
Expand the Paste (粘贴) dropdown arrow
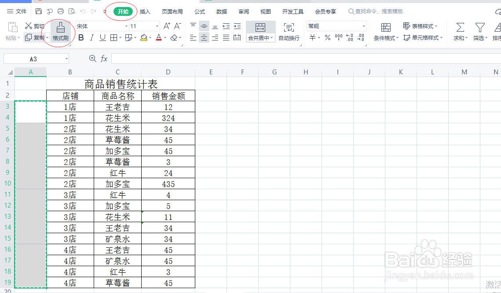(18, 38)
